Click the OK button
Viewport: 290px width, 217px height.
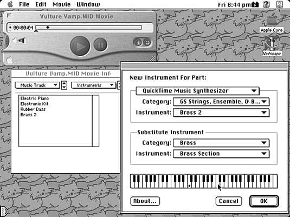pyautogui.click(x=264, y=201)
